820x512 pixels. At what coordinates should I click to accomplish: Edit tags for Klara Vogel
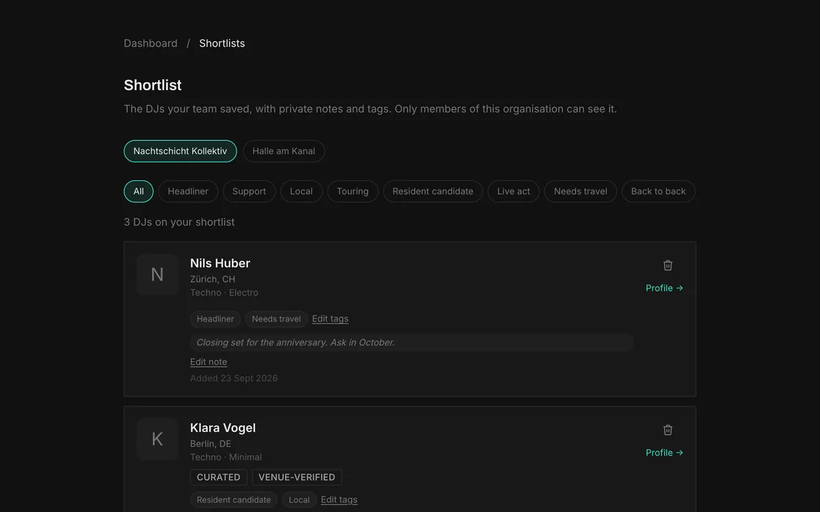339,500
